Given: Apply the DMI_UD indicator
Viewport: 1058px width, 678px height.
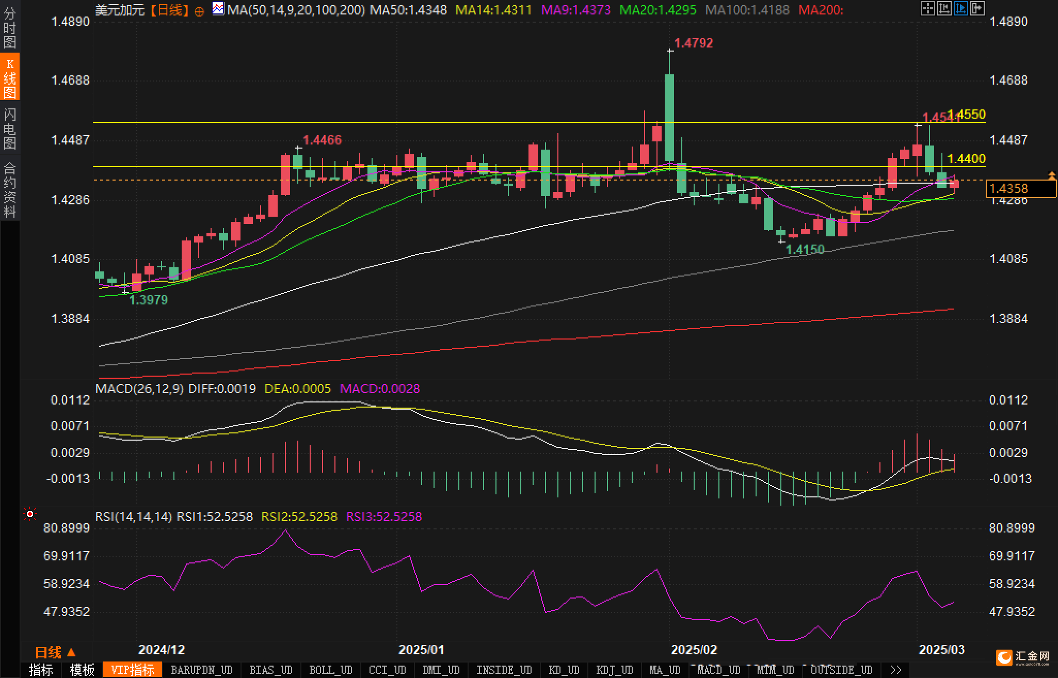Looking at the screenshot, I should coord(441,670).
